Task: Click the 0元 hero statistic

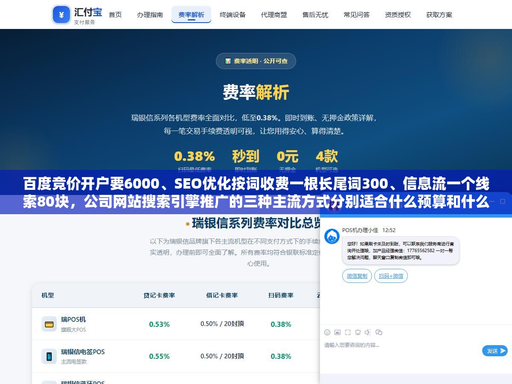Action: click(287, 156)
